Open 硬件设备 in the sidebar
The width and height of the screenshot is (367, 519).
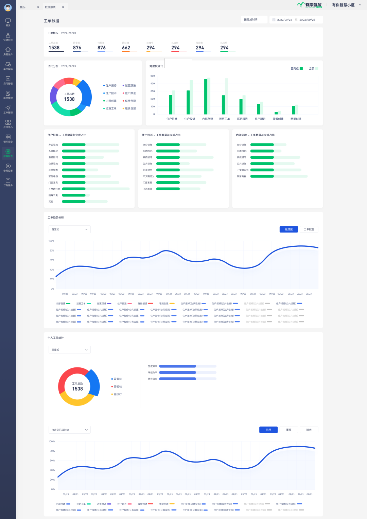[x=8, y=138]
